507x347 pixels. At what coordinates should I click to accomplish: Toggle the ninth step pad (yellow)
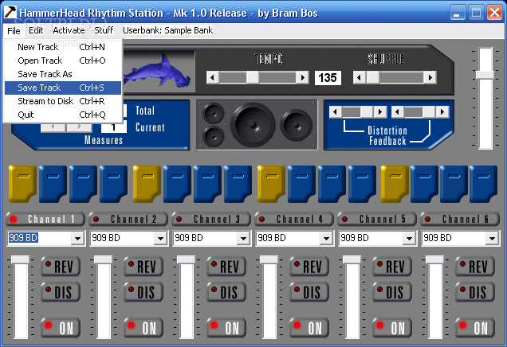pyautogui.click(x=271, y=184)
